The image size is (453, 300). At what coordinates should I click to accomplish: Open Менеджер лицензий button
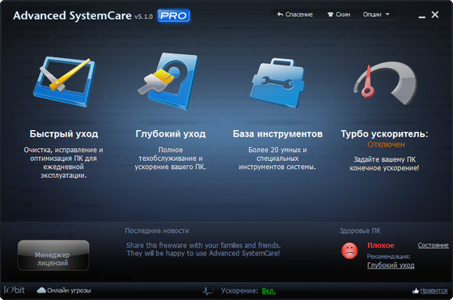(x=53, y=256)
